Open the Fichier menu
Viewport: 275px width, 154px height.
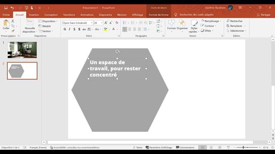(6, 15)
